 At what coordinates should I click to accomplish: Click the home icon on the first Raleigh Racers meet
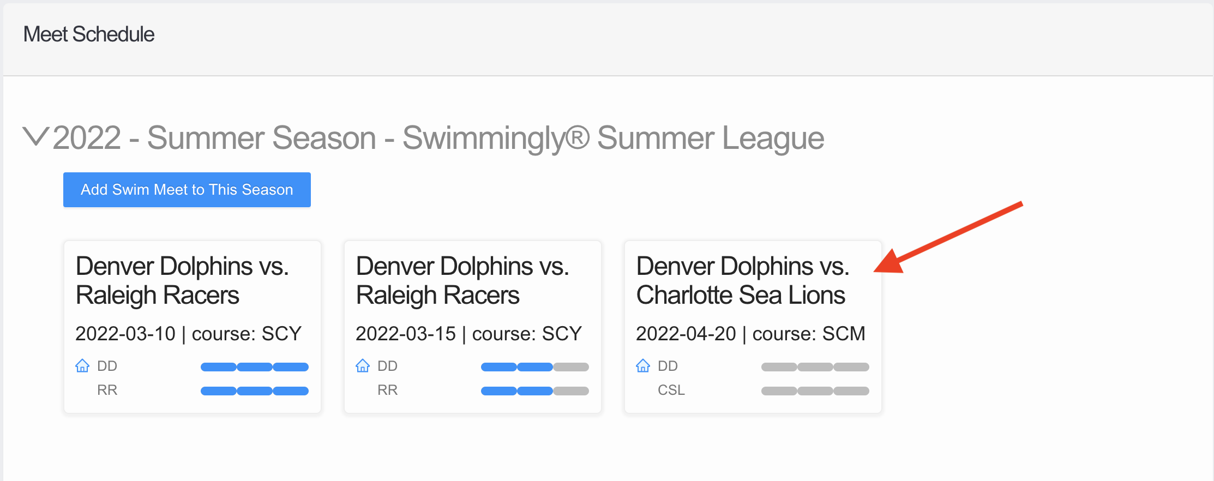click(x=83, y=365)
